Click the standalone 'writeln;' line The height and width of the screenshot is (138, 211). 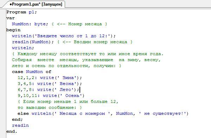(x=23, y=48)
